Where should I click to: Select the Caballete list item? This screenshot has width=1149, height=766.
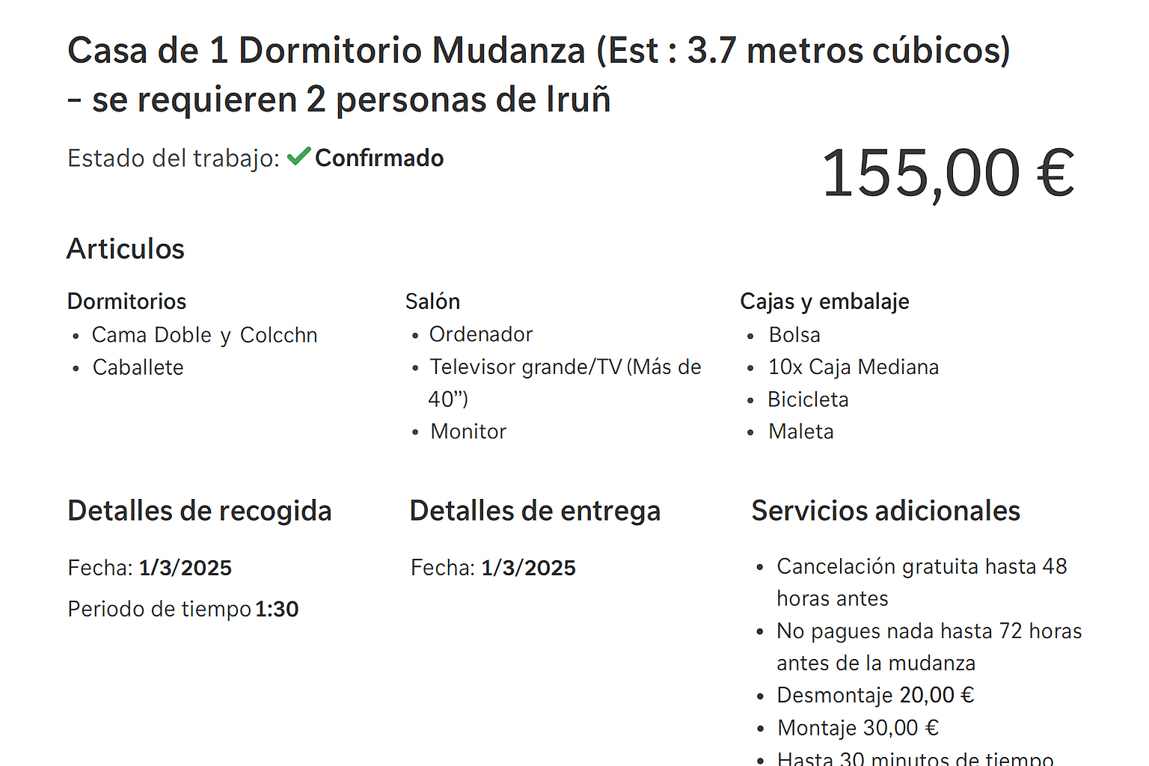click(x=138, y=367)
